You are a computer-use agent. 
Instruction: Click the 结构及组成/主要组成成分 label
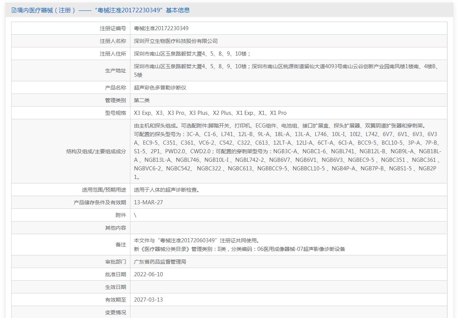click(x=96, y=151)
